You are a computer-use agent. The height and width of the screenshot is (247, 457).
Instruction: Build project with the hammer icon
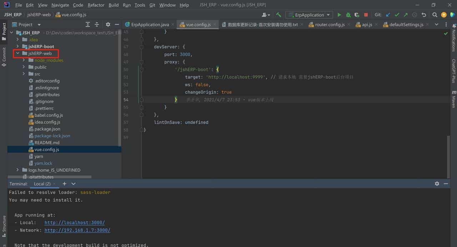[x=278, y=15]
